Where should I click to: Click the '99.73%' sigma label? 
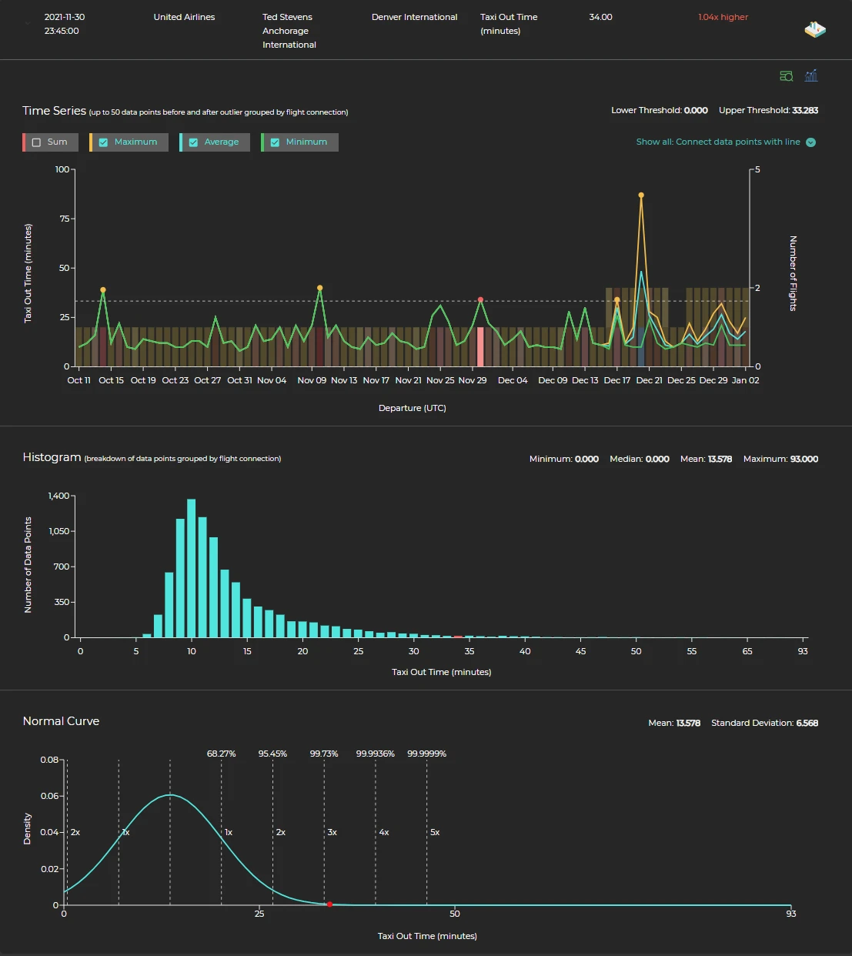[324, 754]
